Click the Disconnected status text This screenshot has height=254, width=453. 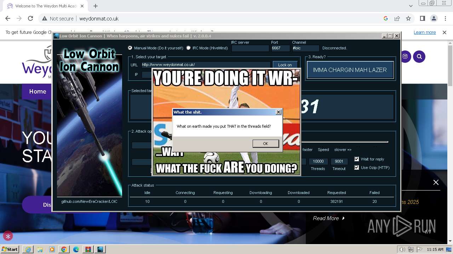(334, 48)
